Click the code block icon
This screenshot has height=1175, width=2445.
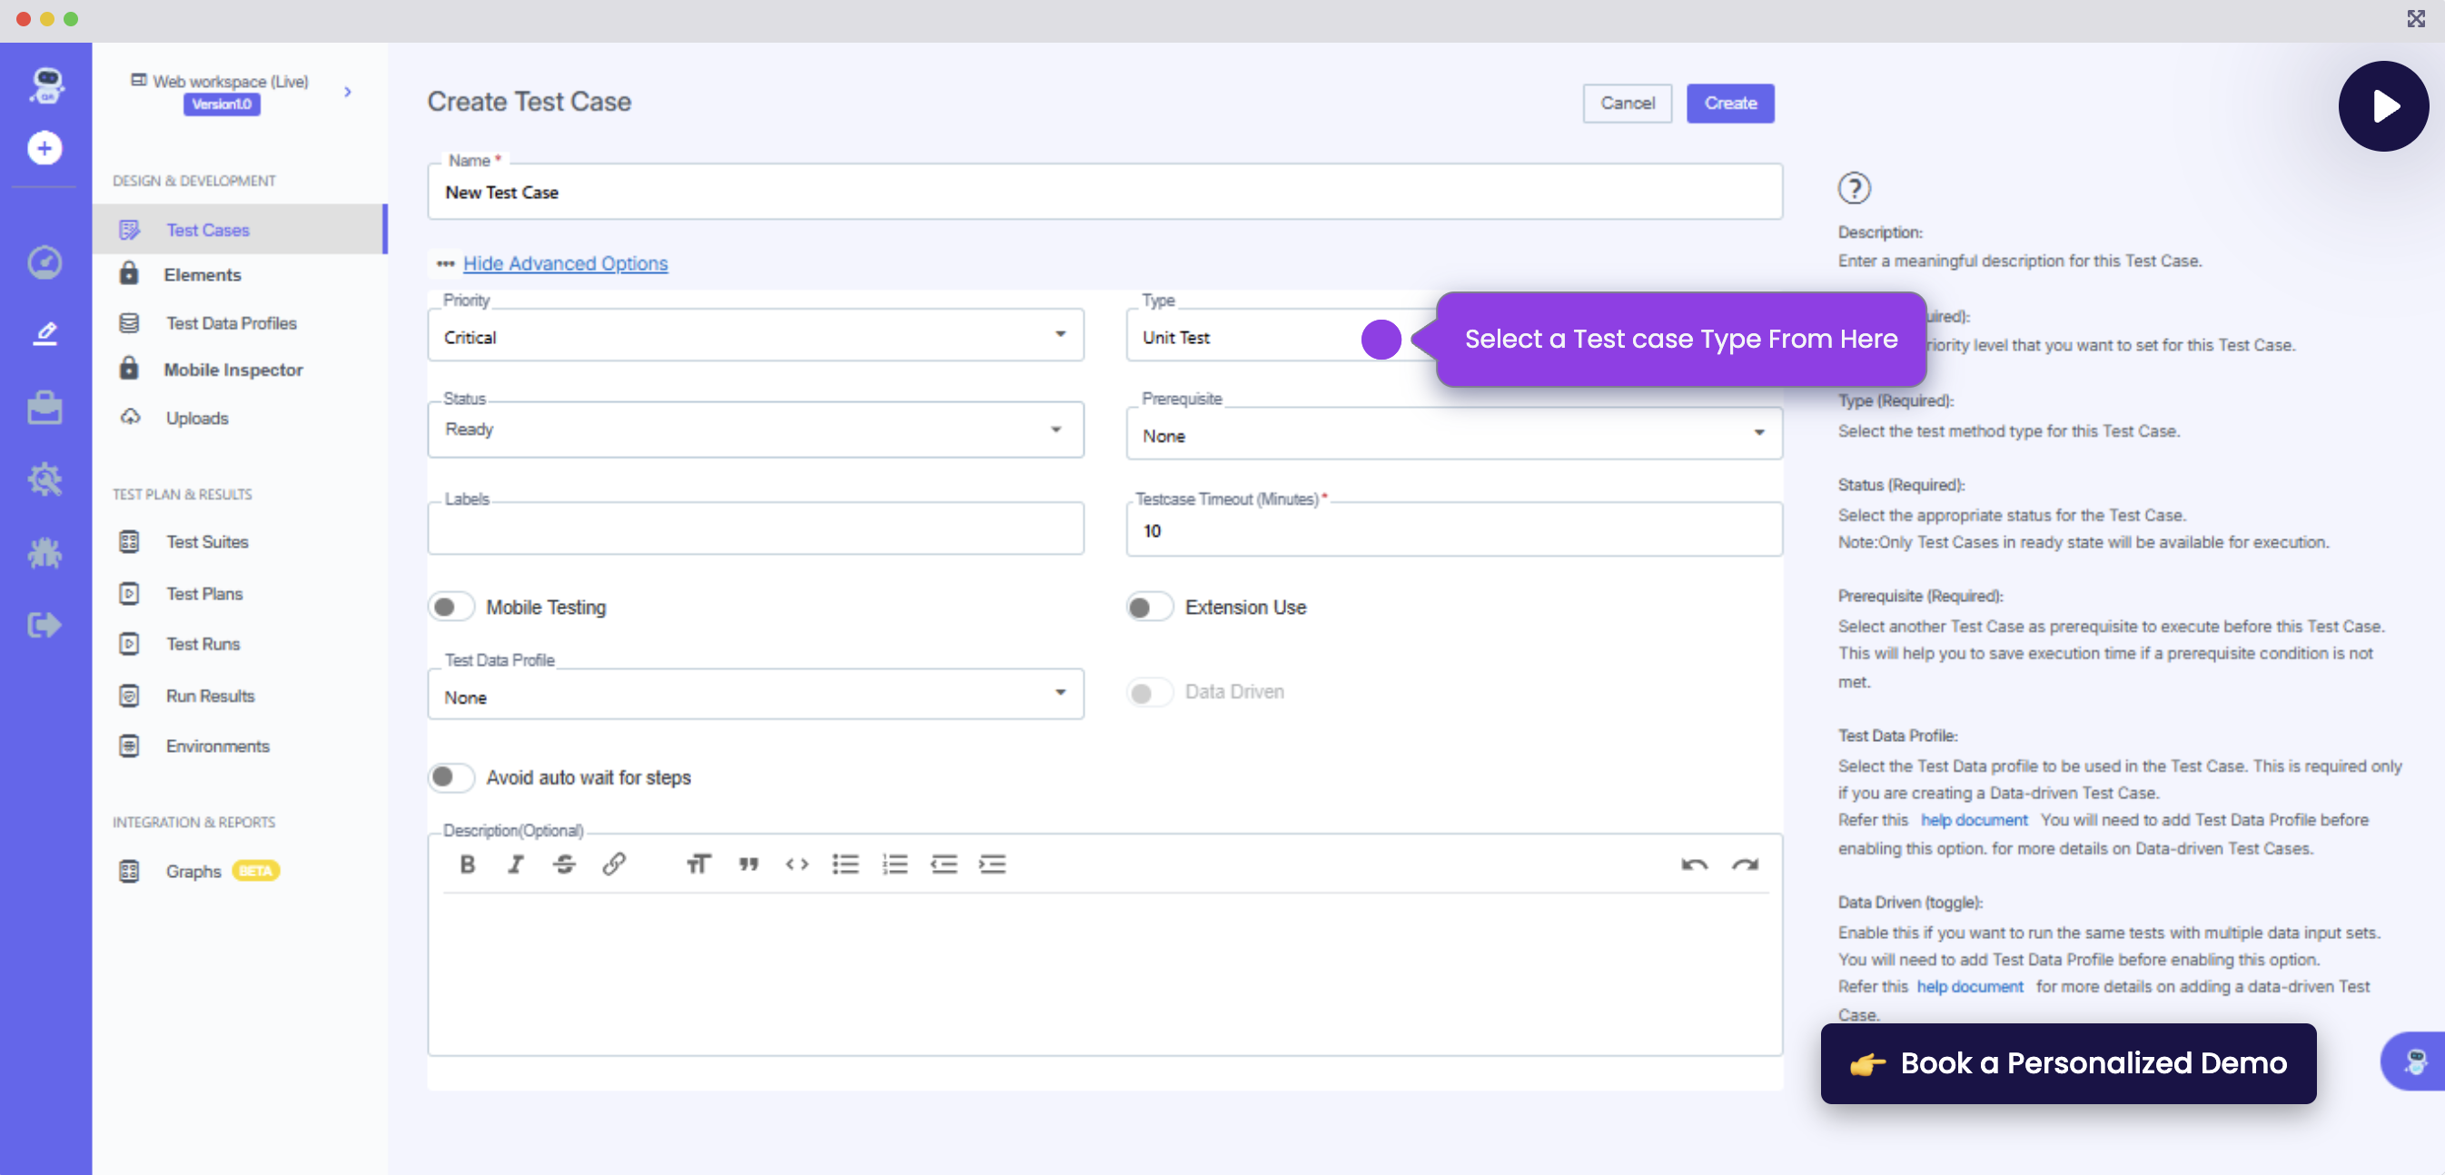pos(797,864)
